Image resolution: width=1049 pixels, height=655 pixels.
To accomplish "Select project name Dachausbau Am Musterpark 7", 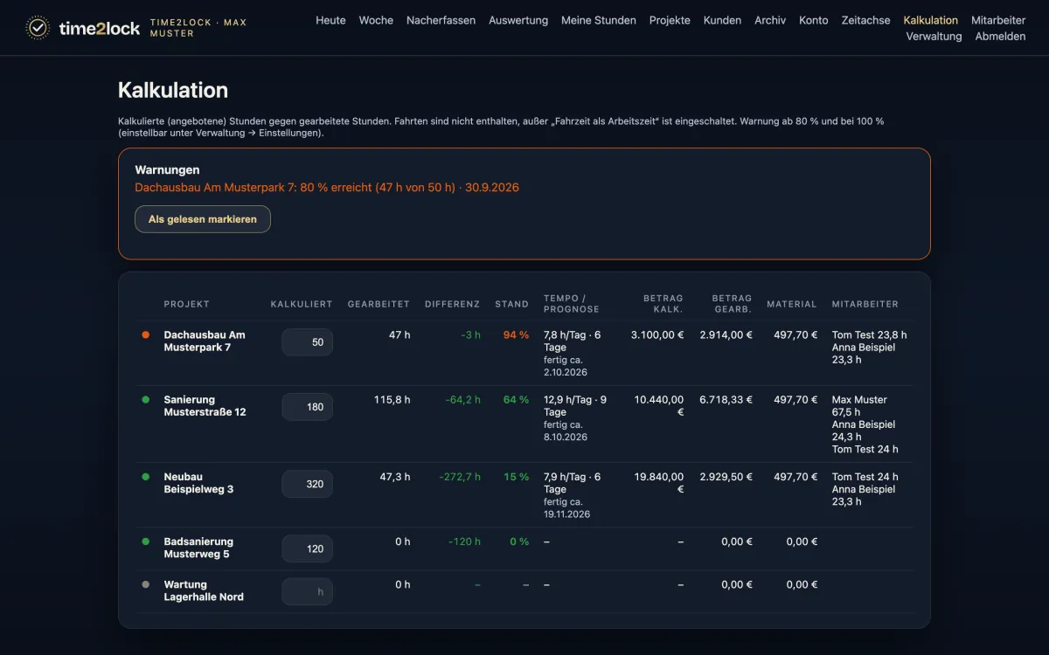I will [x=205, y=341].
